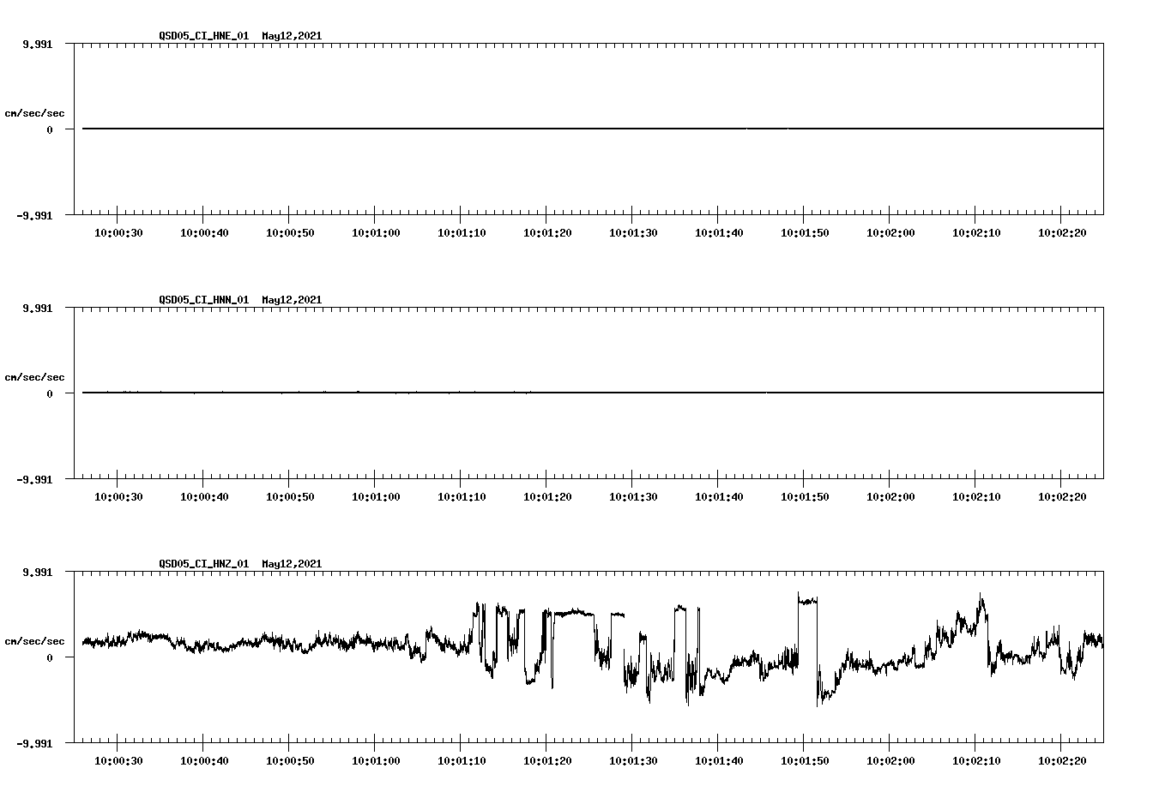This screenshot has height=792, width=1165.
Task: Pick 10:02:10 time label under HNZ plot
Action: click(976, 761)
